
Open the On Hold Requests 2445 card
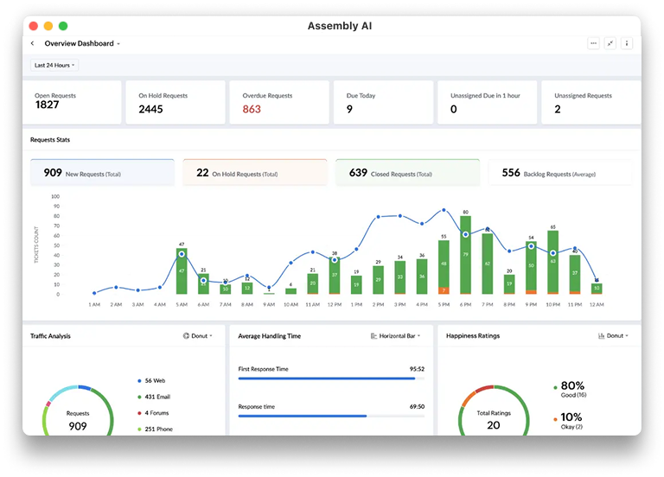pyautogui.click(x=176, y=103)
